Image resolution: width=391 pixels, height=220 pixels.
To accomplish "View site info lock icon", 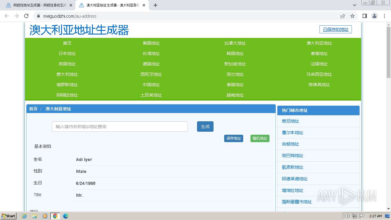I will click(x=38, y=16).
